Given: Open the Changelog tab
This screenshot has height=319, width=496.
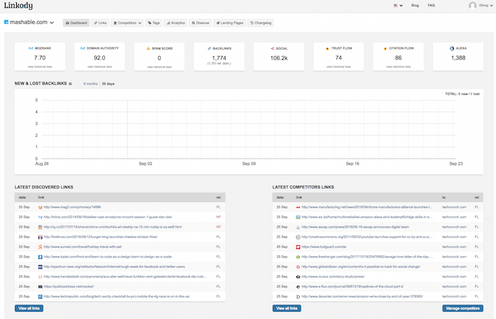Looking at the screenshot, I should [x=260, y=23].
